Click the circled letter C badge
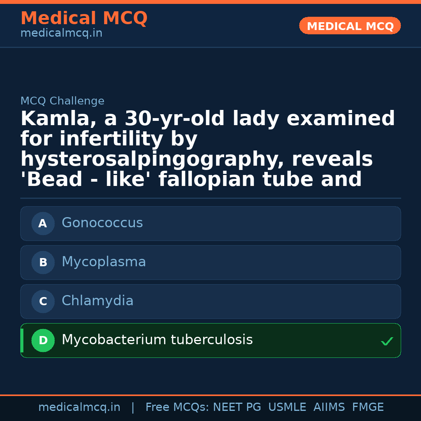The height and width of the screenshot is (421, 421). click(x=43, y=301)
